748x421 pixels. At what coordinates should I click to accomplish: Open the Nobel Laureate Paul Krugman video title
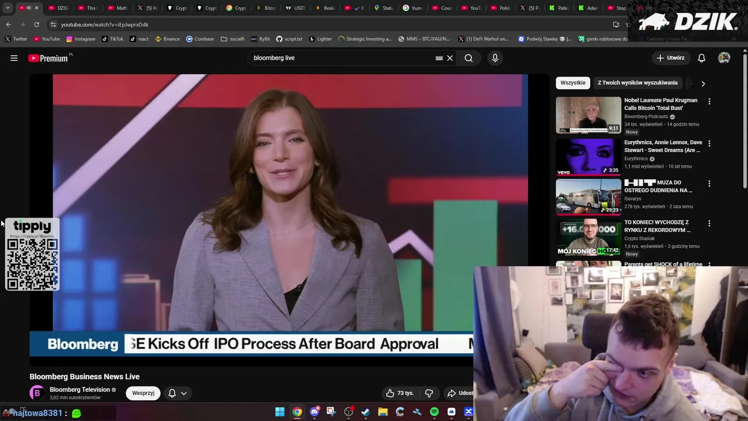pyautogui.click(x=661, y=104)
